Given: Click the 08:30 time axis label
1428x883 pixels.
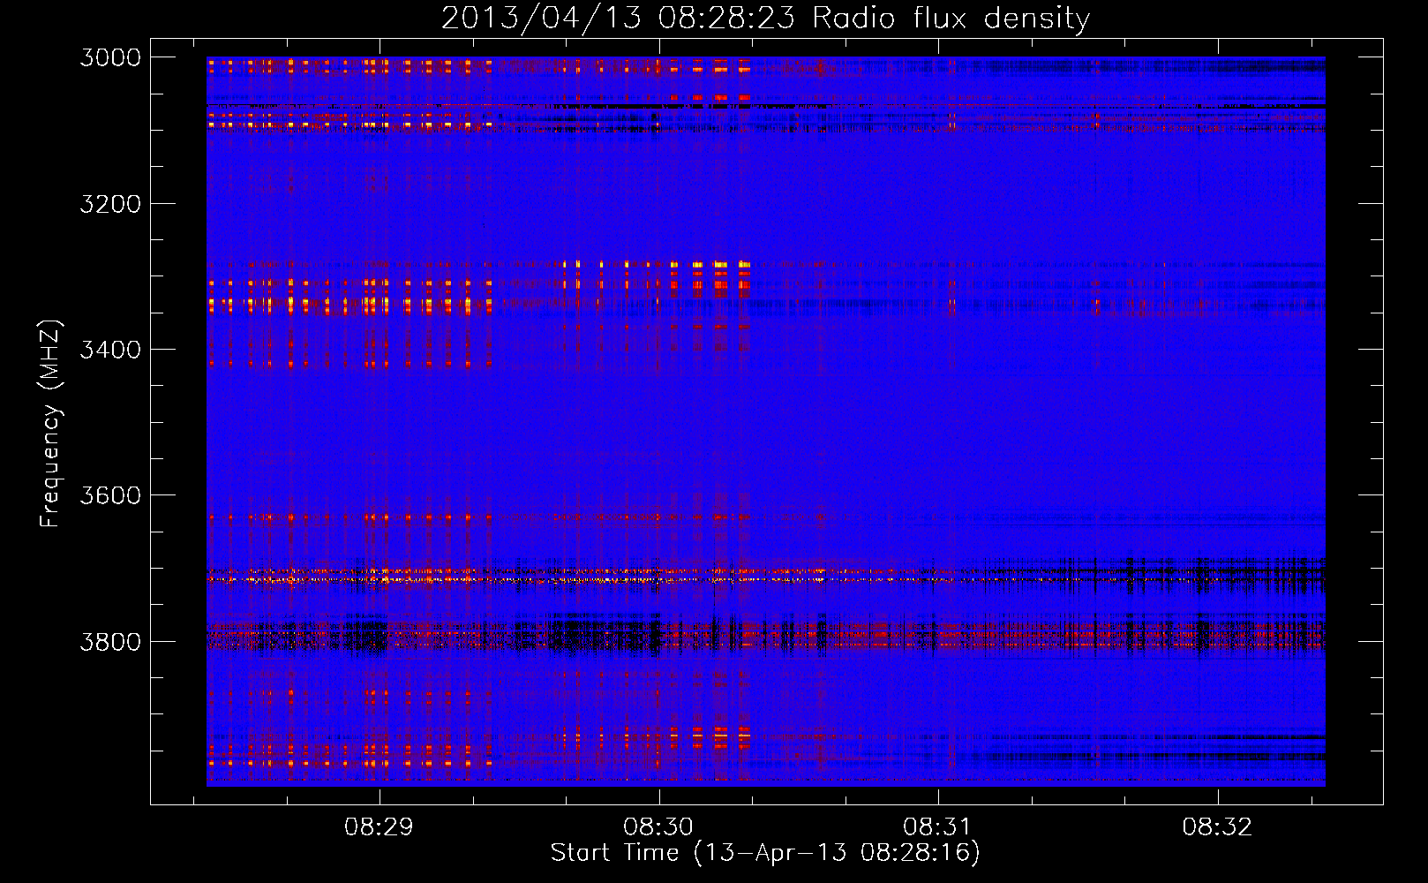Looking at the screenshot, I should coord(658,827).
